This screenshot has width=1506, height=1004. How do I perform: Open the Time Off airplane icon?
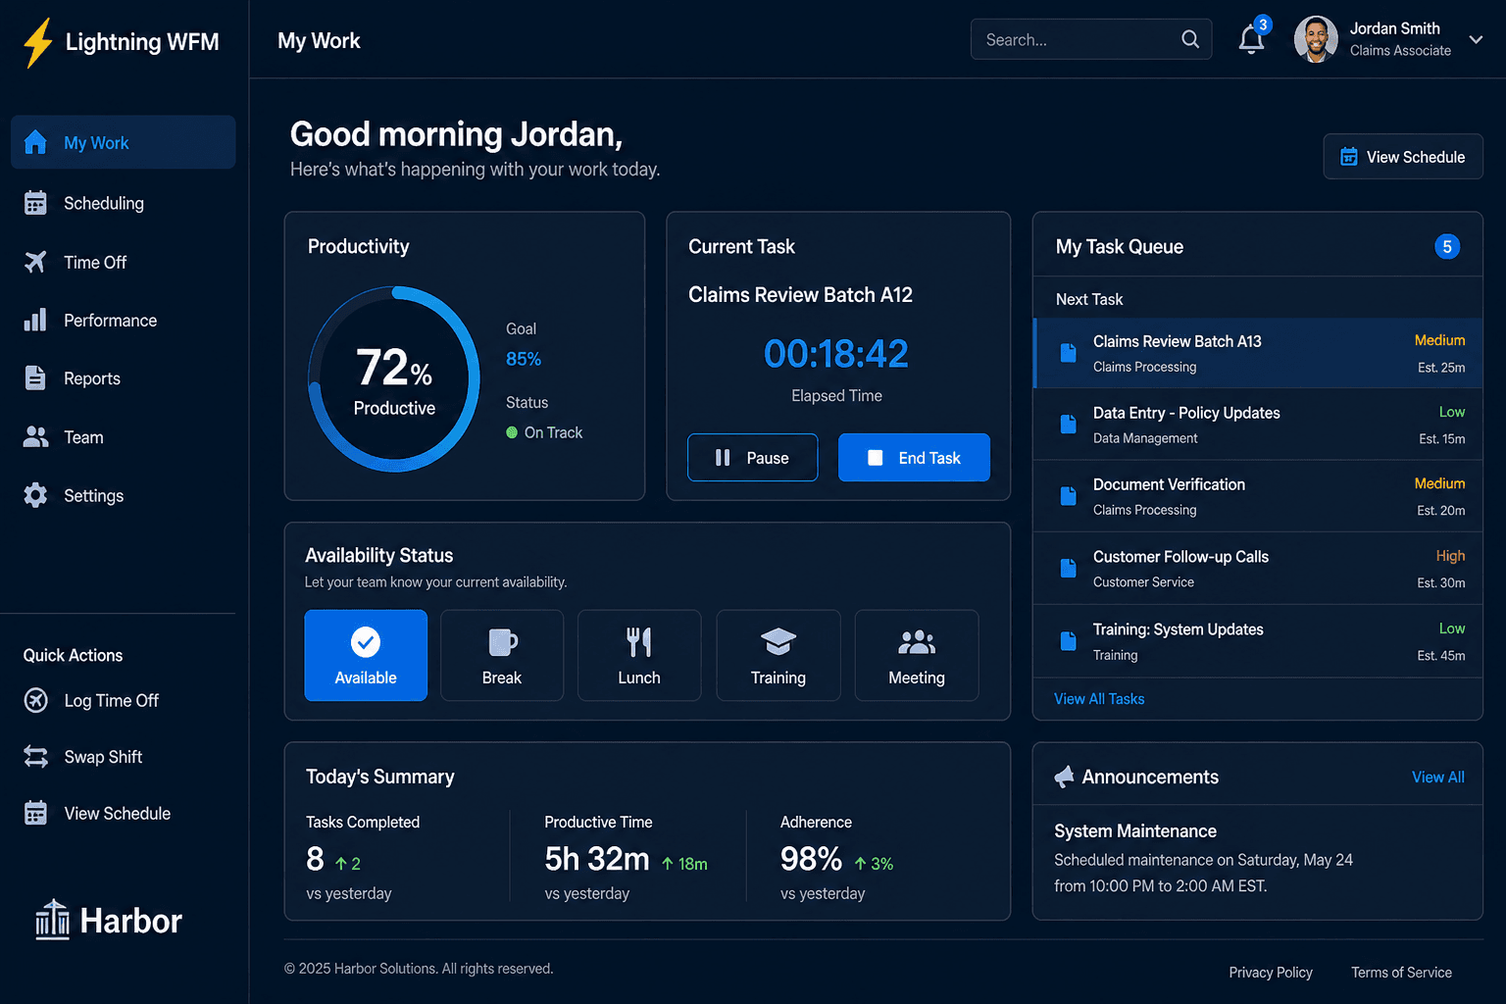point(35,262)
